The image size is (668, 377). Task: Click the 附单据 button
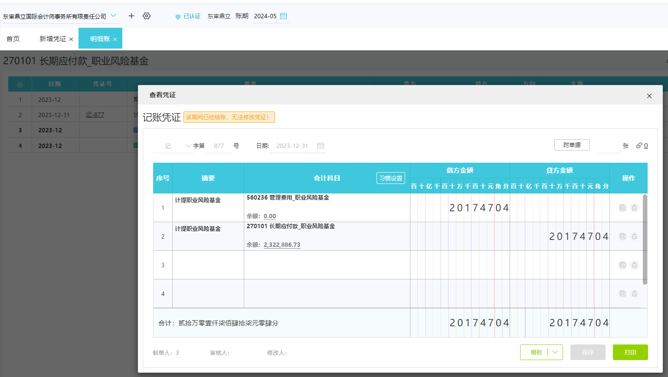point(572,145)
